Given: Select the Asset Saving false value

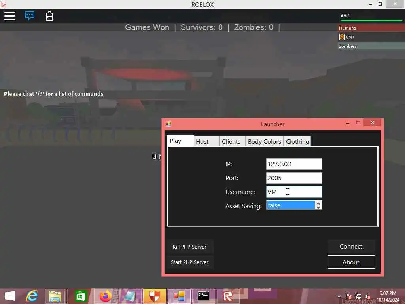Looking at the screenshot, I should 291,205.
